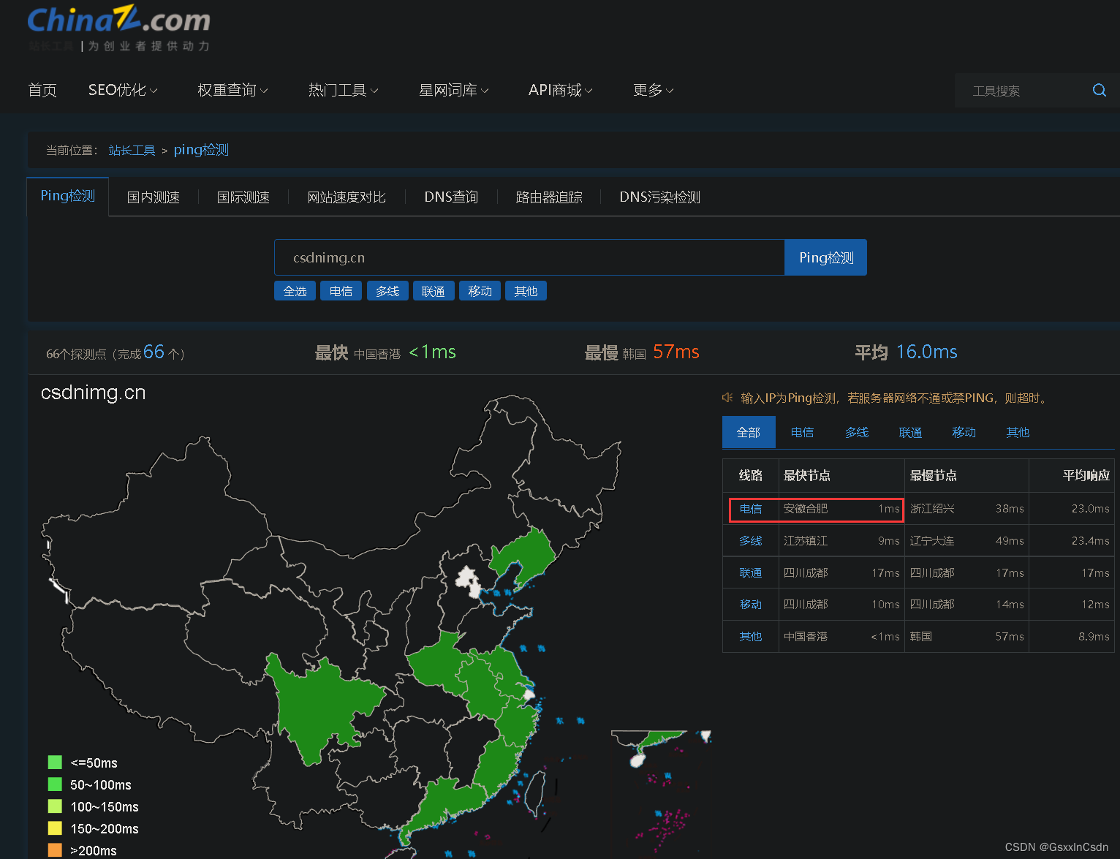Viewport: 1120px width, 859px height.
Task: Click the 50~100ms legend color swatch
Action: tap(55, 784)
